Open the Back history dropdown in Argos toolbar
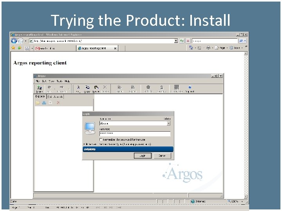Screen dimensions: 282x211 (55, 89)
